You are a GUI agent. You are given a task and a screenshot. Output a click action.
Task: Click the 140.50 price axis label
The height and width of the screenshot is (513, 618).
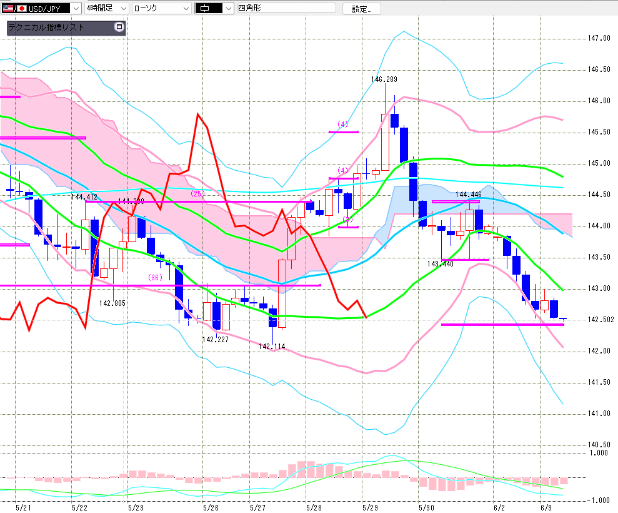[x=599, y=445]
